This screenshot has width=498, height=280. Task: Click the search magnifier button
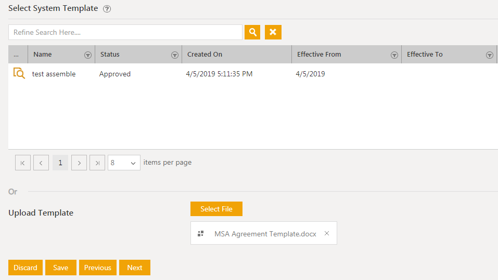[x=252, y=32]
